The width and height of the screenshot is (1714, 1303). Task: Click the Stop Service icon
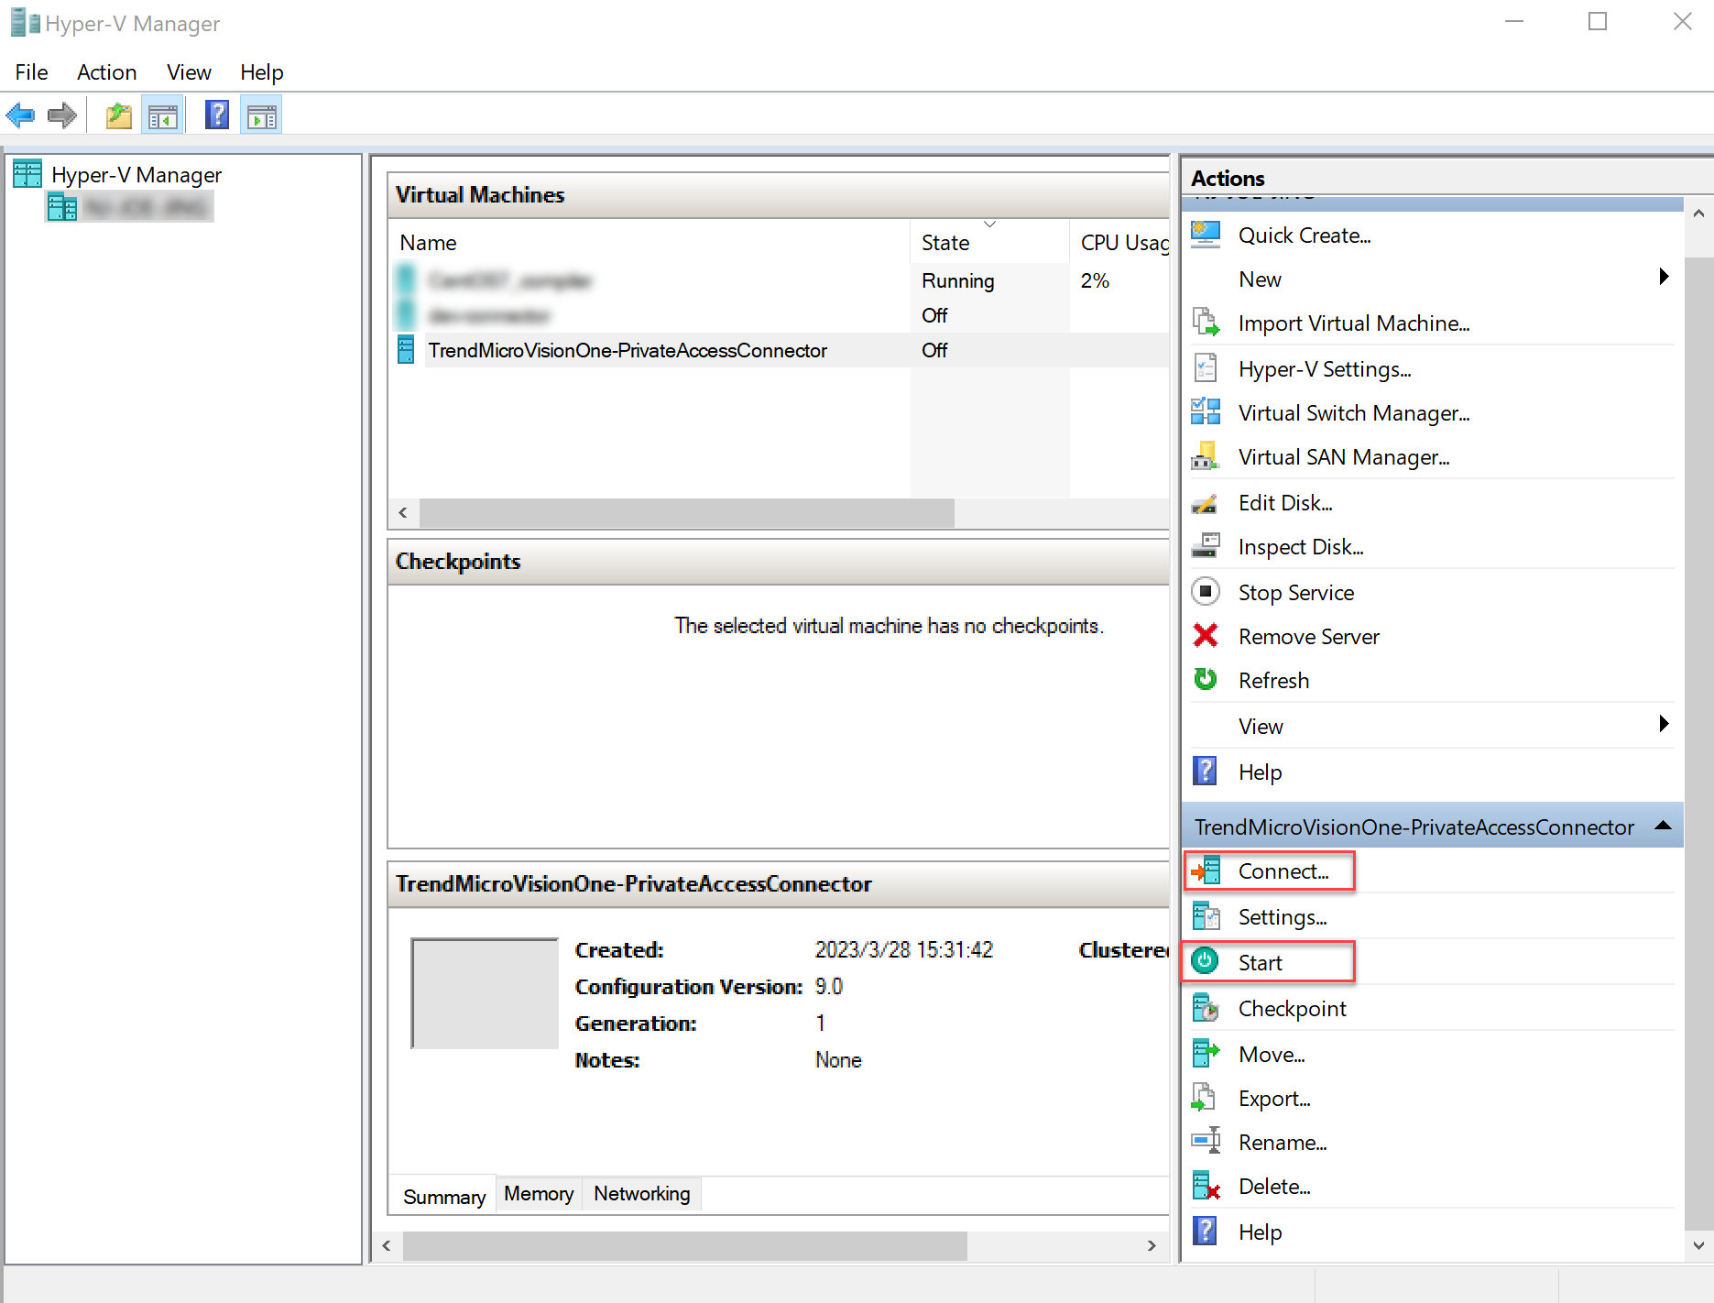click(x=1206, y=591)
